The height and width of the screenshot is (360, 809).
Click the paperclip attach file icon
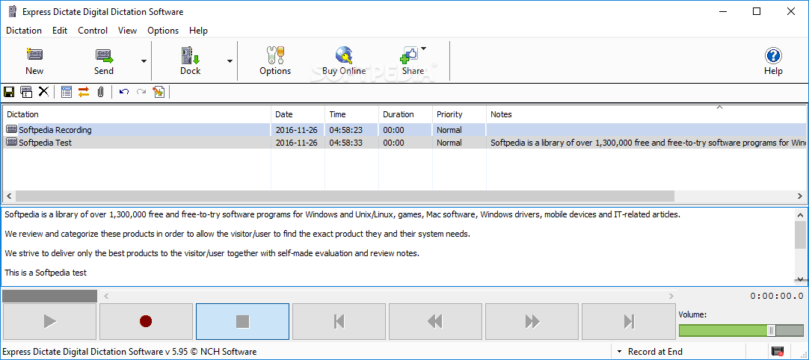point(101,92)
